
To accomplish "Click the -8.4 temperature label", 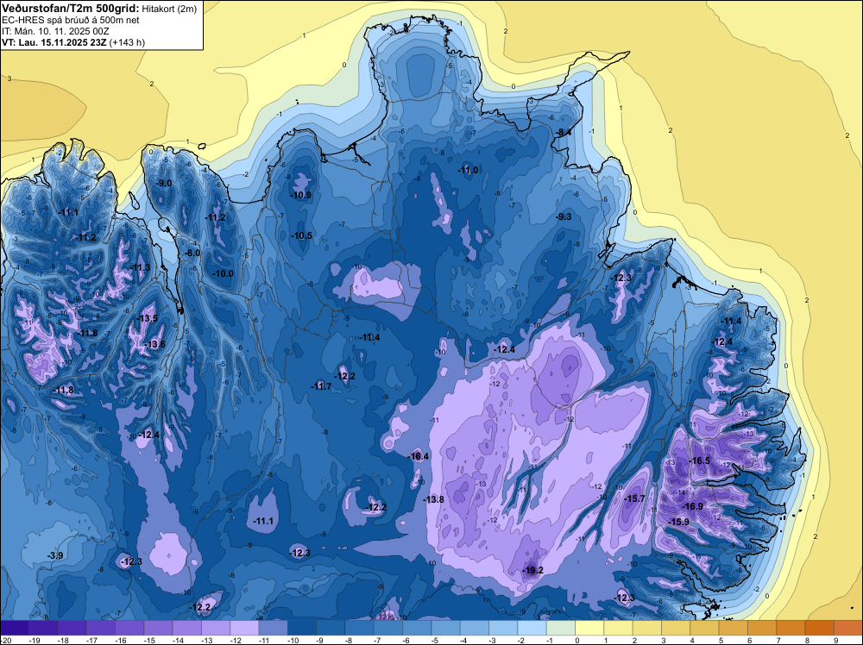I will coord(563,132).
